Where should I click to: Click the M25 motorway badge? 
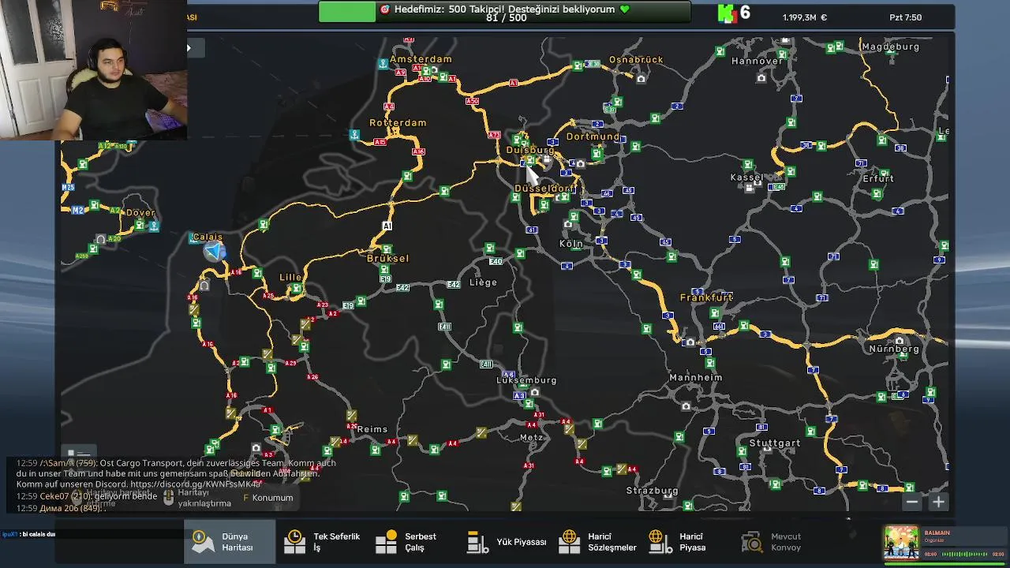(68, 187)
